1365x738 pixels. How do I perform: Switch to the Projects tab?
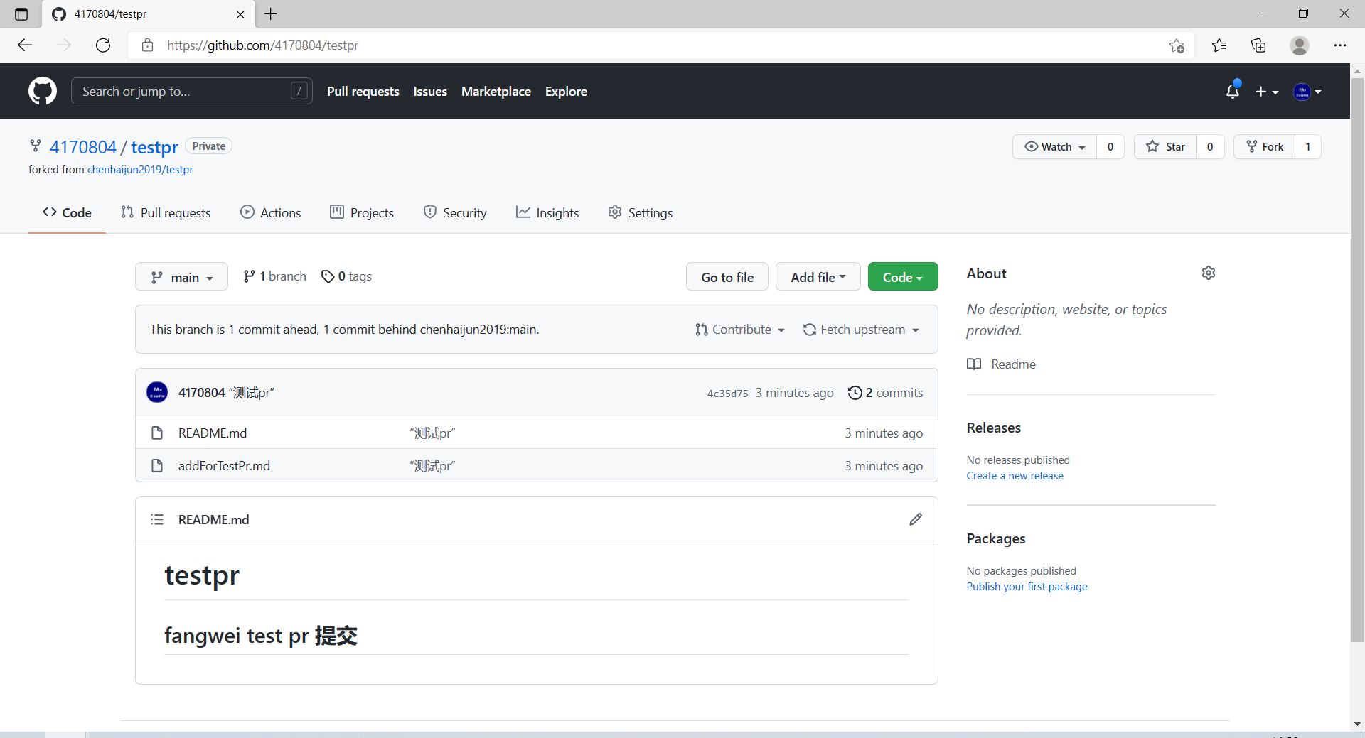coord(362,212)
